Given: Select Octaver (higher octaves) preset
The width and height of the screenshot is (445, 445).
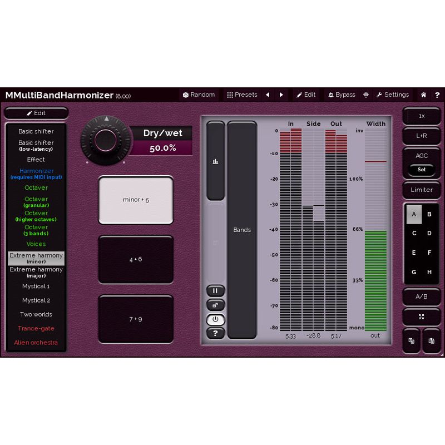Looking at the screenshot, I should 36,216.
